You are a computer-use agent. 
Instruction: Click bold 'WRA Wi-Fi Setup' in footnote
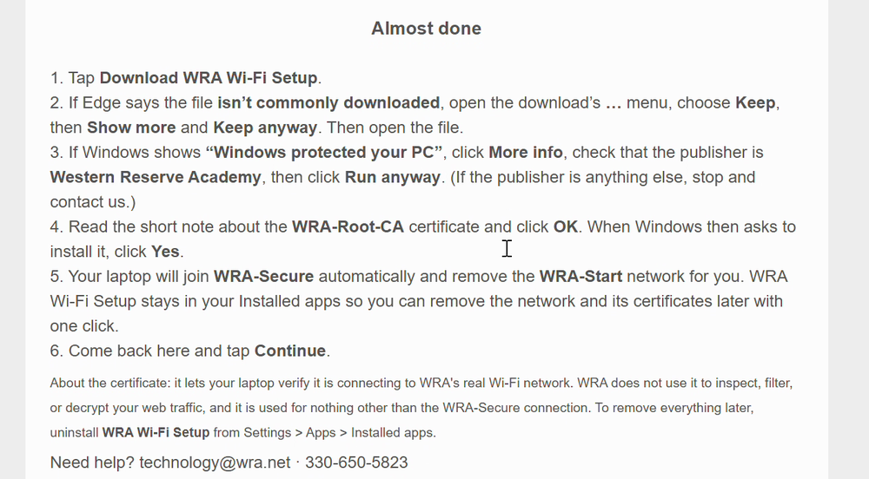pyautogui.click(x=156, y=432)
